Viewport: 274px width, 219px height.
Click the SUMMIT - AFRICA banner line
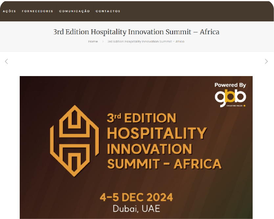click(x=164, y=164)
